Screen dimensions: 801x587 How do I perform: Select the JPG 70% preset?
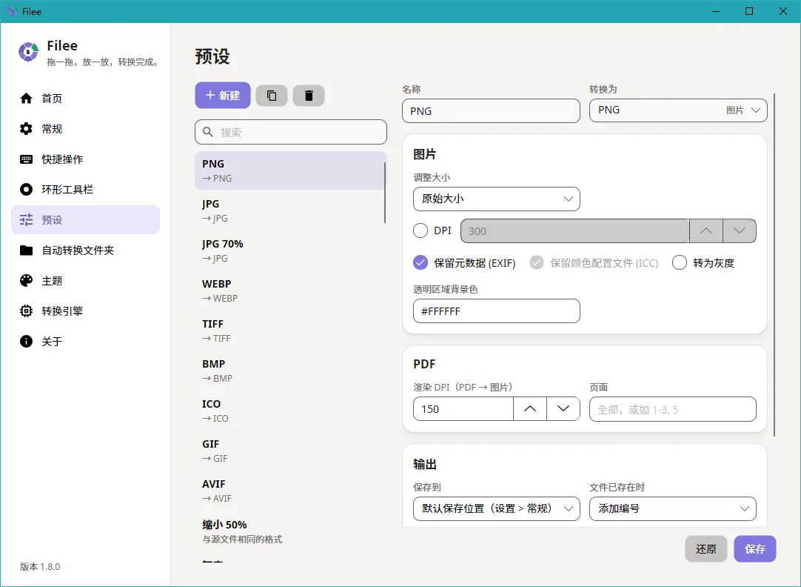point(291,251)
